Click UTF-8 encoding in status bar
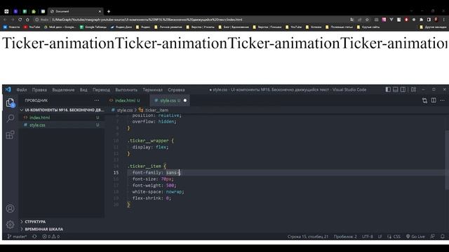Screen dimensions: 449x252 click(368, 237)
